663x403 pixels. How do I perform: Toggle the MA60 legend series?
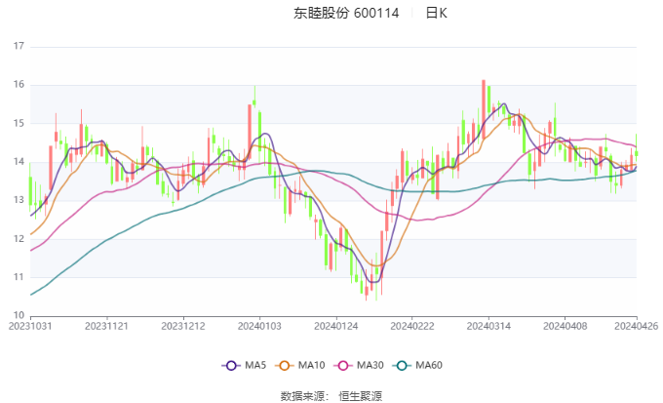pyautogui.click(x=417, y=365)
